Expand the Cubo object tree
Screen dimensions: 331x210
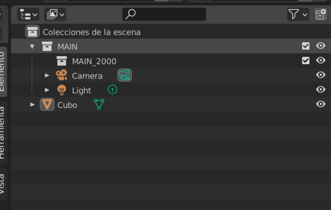33,105
